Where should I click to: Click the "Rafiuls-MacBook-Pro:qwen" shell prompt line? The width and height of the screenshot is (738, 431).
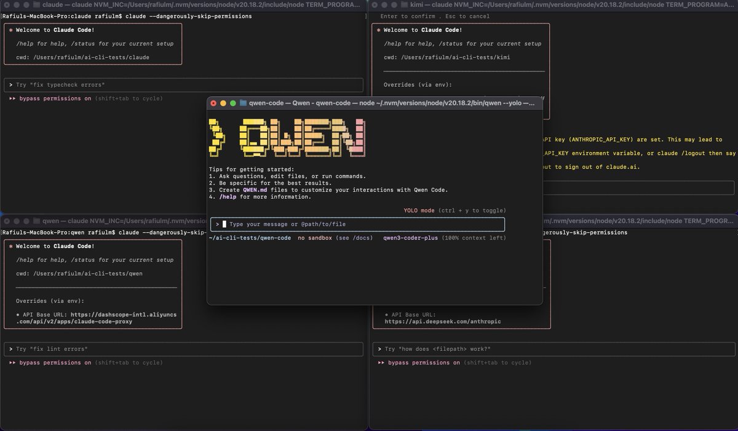click(x=103, y=232)
